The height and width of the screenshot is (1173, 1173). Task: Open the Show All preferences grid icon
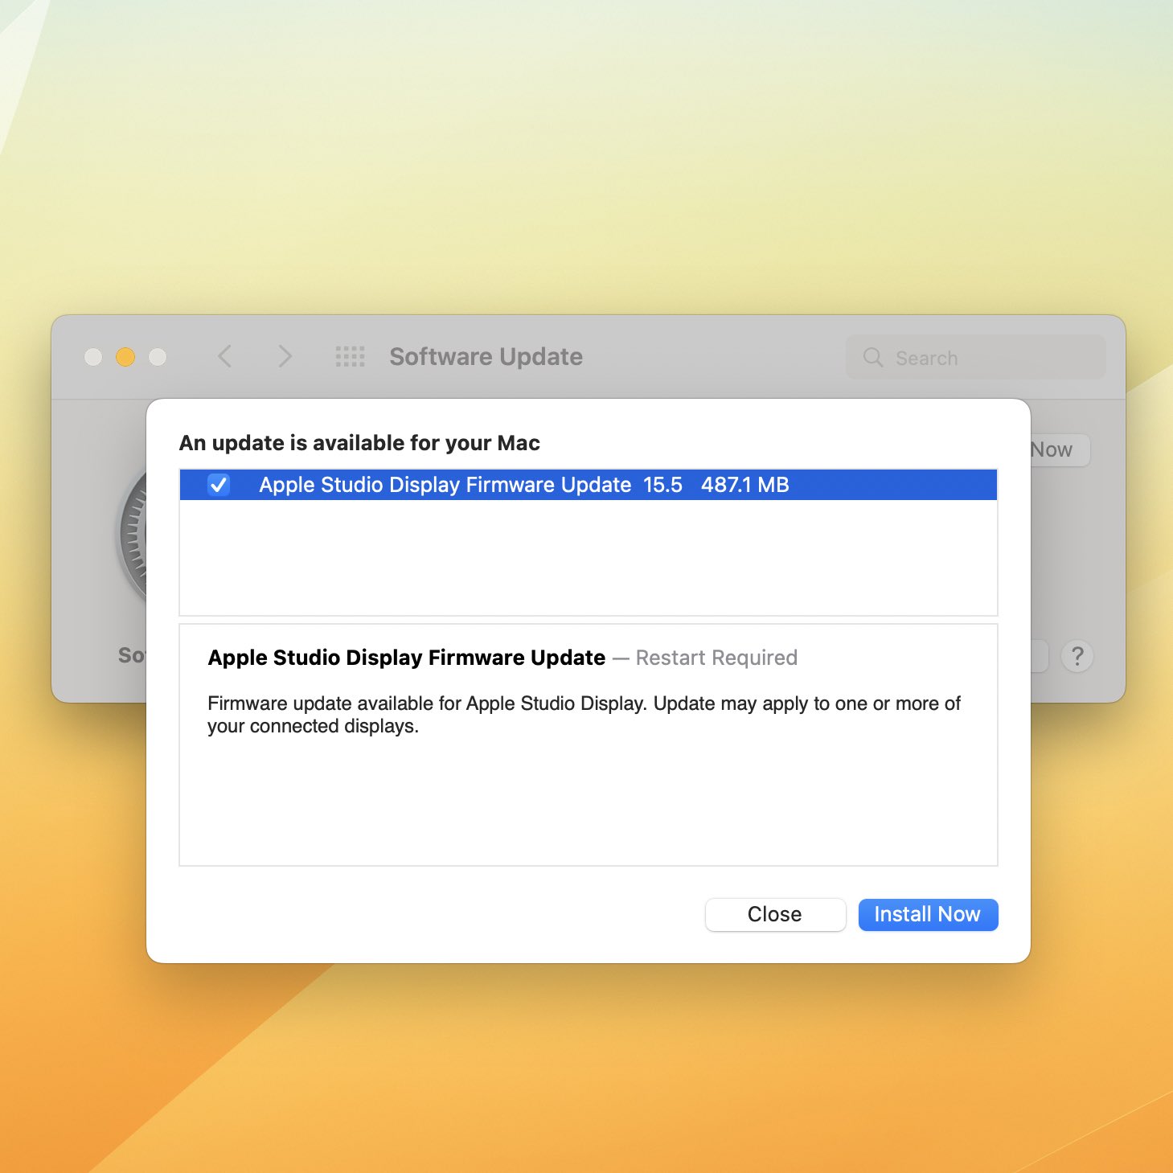point(349,356)
